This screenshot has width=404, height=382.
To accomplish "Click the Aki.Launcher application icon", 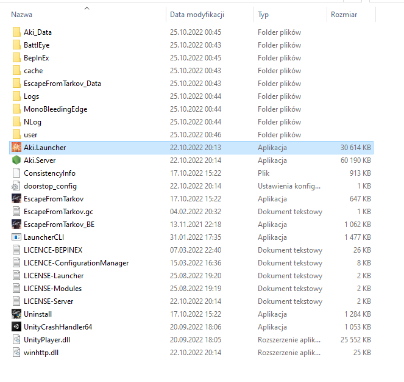I will pos(16,148).
